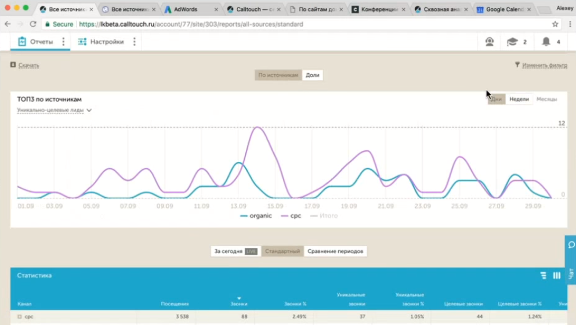Viewport: 576px width, 325px height.
Task: Click Изменить фильтр link
Action: [x=544, y=65]
